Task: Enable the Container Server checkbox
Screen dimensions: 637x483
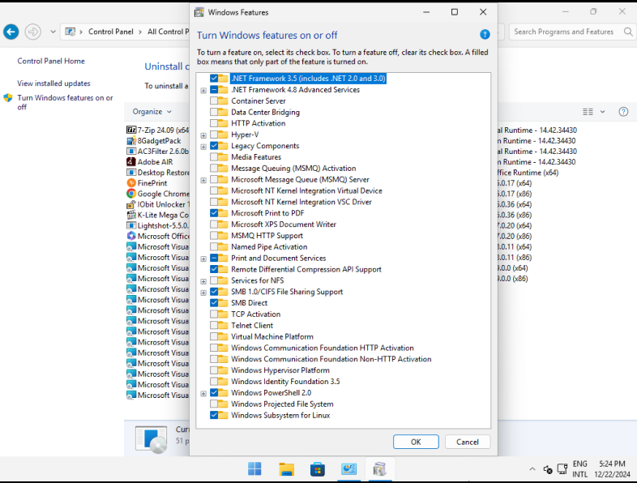Action: click(x=214, y=100)
